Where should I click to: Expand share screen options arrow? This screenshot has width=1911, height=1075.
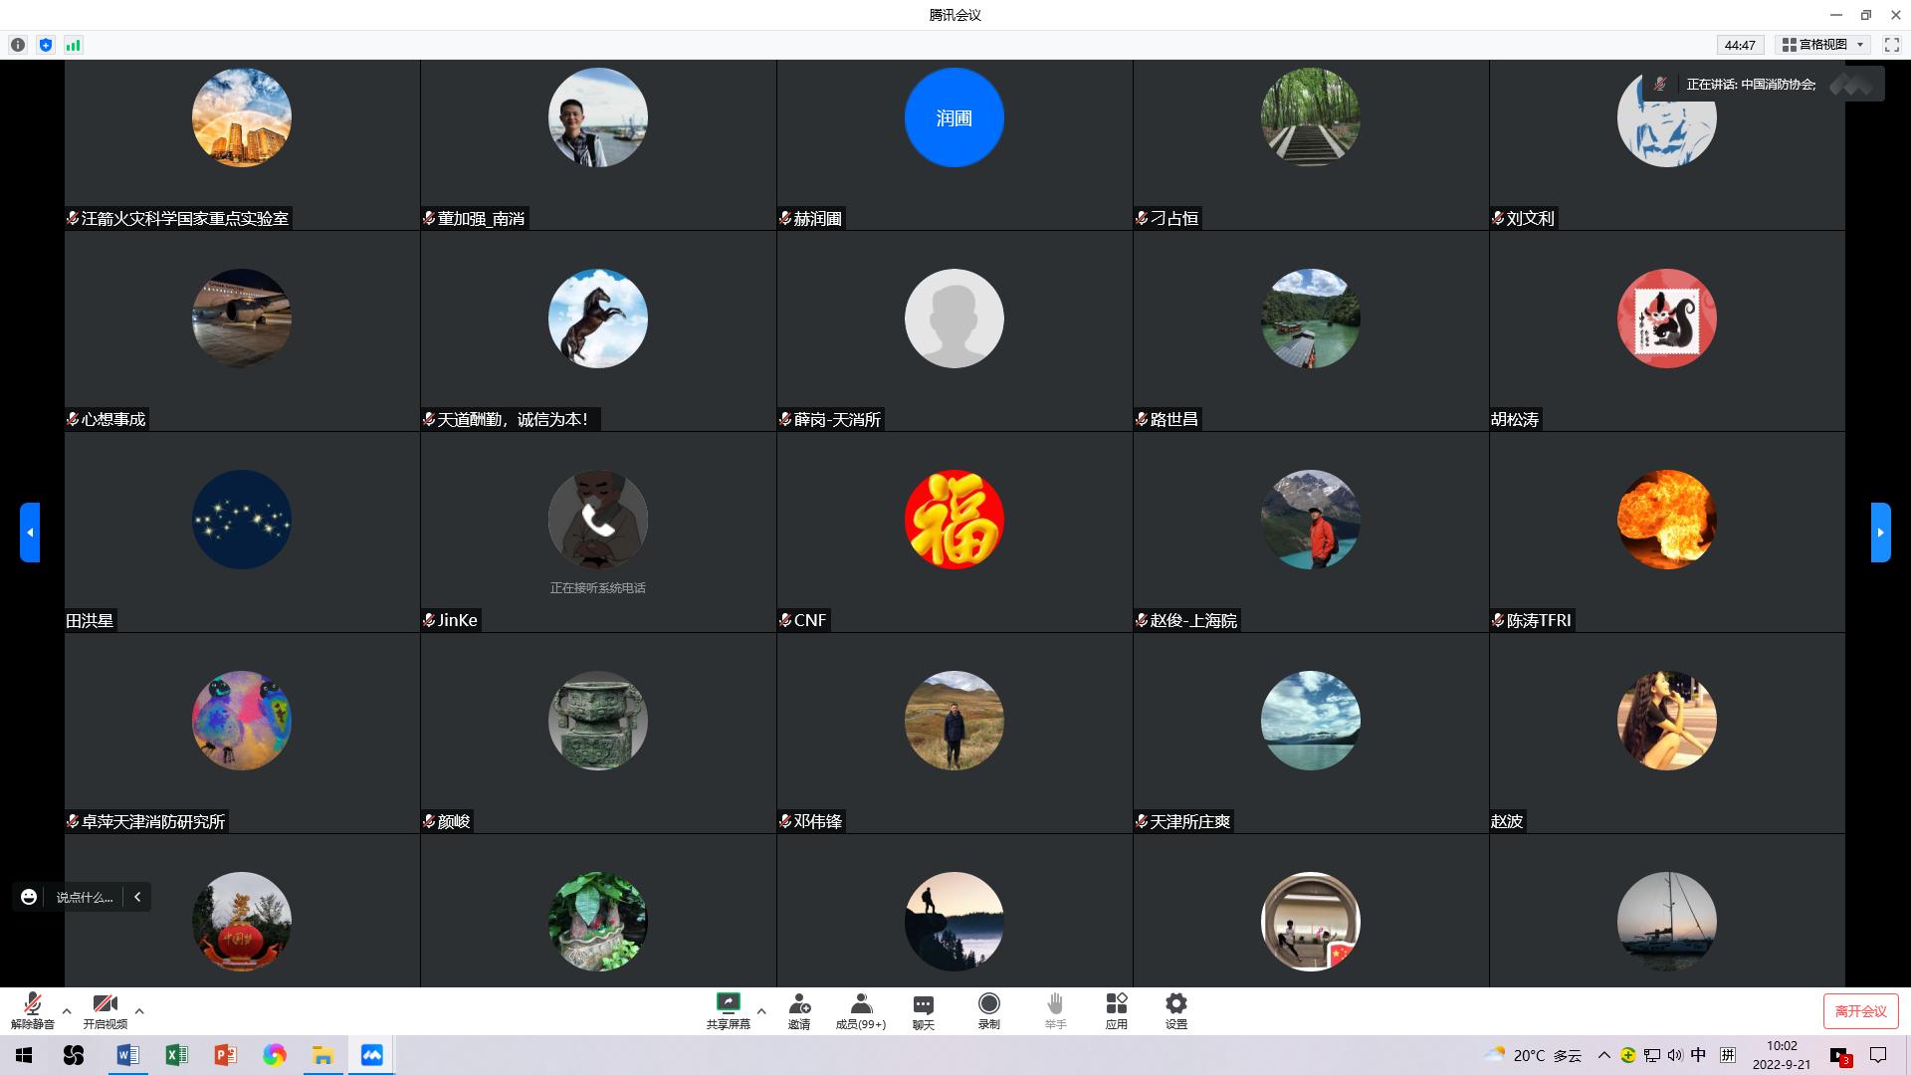[x=761, y=1011]
